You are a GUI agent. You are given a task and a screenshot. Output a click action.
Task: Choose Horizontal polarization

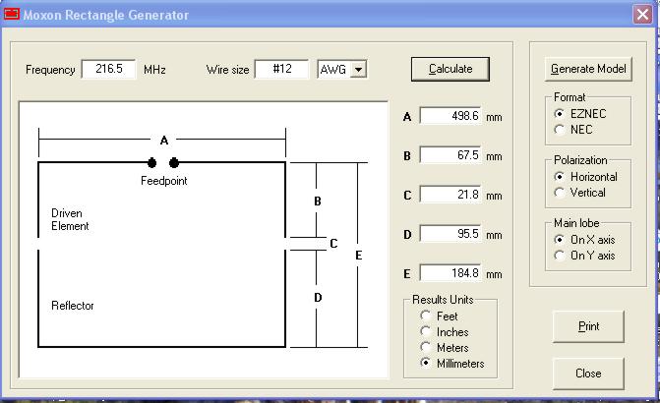(561, 177)
